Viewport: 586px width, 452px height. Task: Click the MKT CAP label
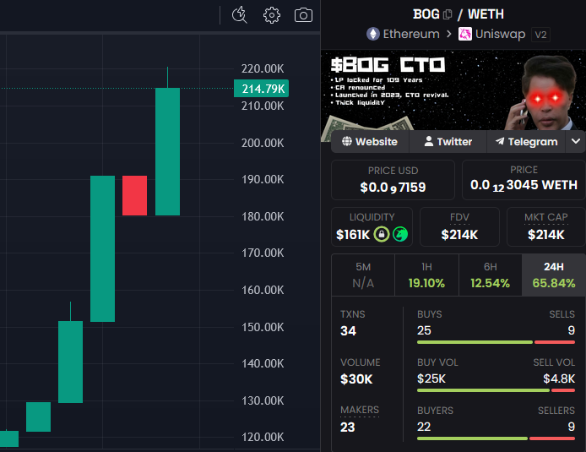tap(546, 217)
